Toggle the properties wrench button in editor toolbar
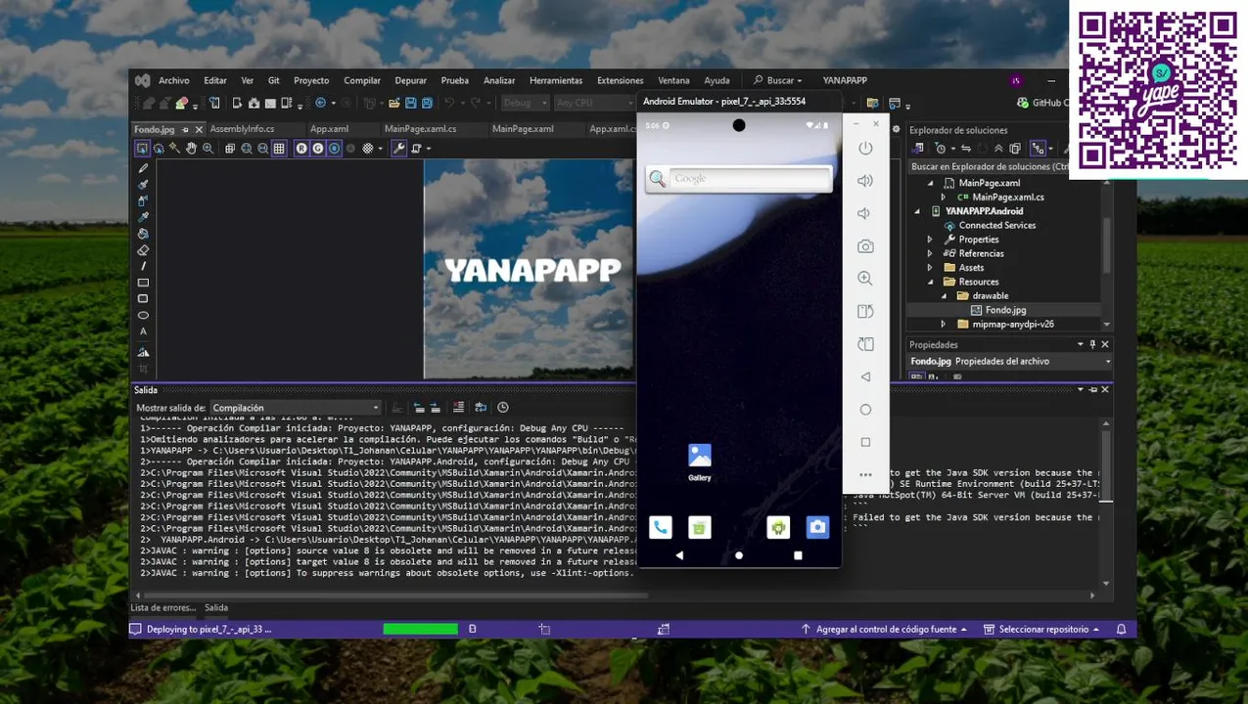1248x704 pixels. (x=398, y=149)
